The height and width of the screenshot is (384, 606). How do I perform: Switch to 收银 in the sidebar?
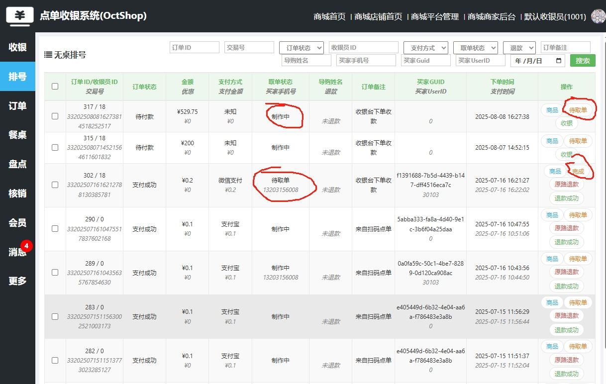pyautogui.click(x=17, y=47)
